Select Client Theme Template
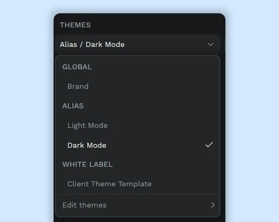279x222 pixels. click(x=109, y=184)
